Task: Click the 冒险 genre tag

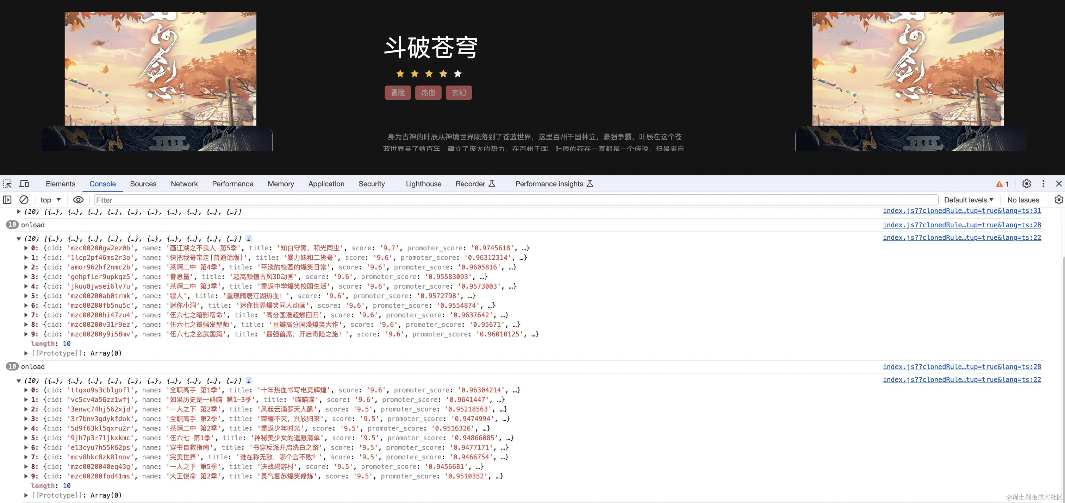Action: pos(398,93)
